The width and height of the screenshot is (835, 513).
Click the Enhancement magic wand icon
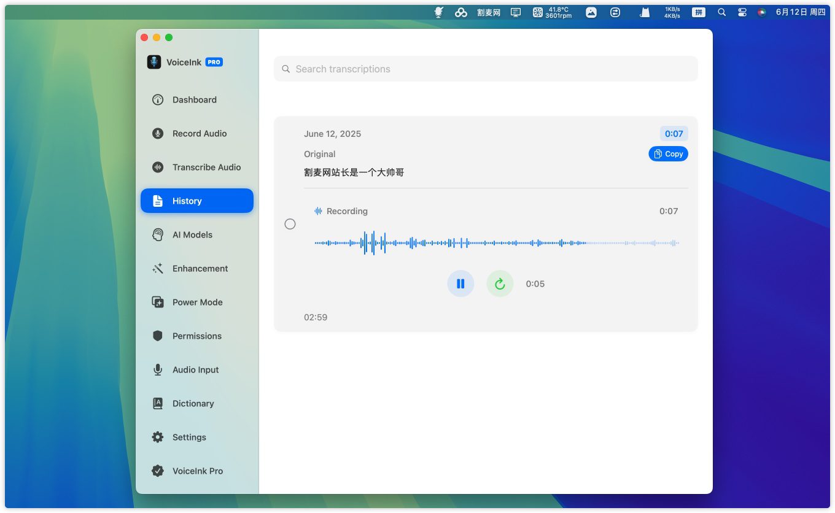coord(158,269)
